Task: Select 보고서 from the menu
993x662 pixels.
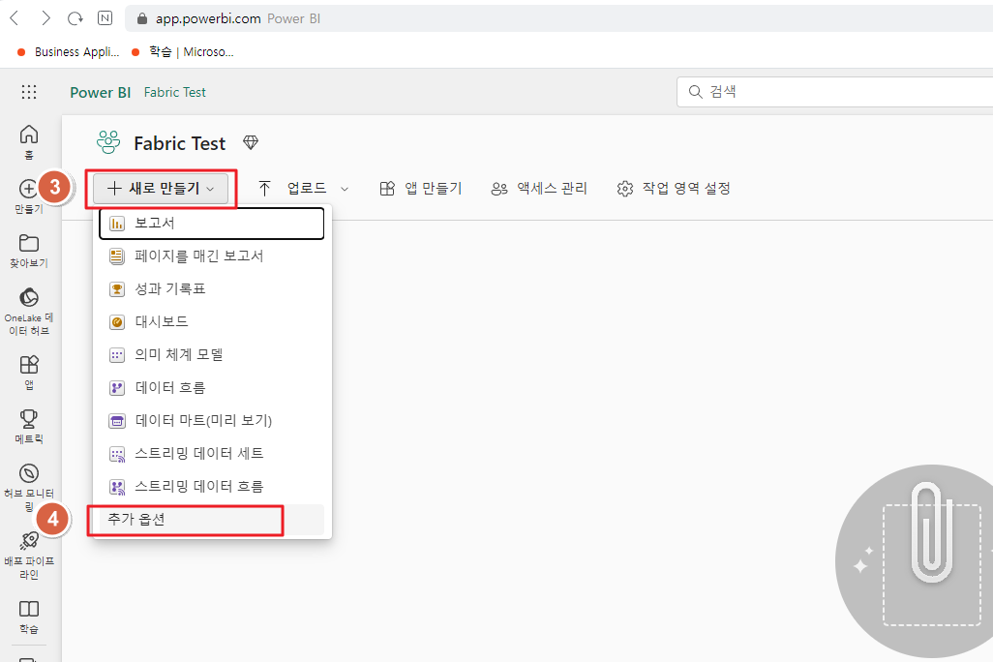Action: (x=212, y=223)
